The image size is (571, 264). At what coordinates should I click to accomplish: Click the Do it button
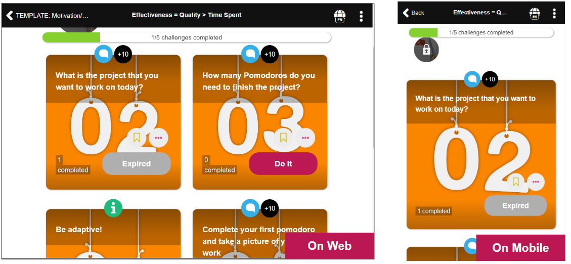coord(283,164)
